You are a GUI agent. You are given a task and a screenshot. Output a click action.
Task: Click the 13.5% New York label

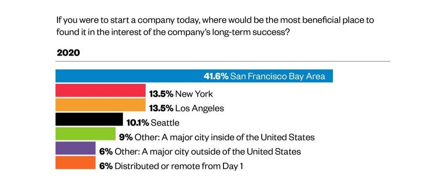pyautogui.click(x=181, y=94)
